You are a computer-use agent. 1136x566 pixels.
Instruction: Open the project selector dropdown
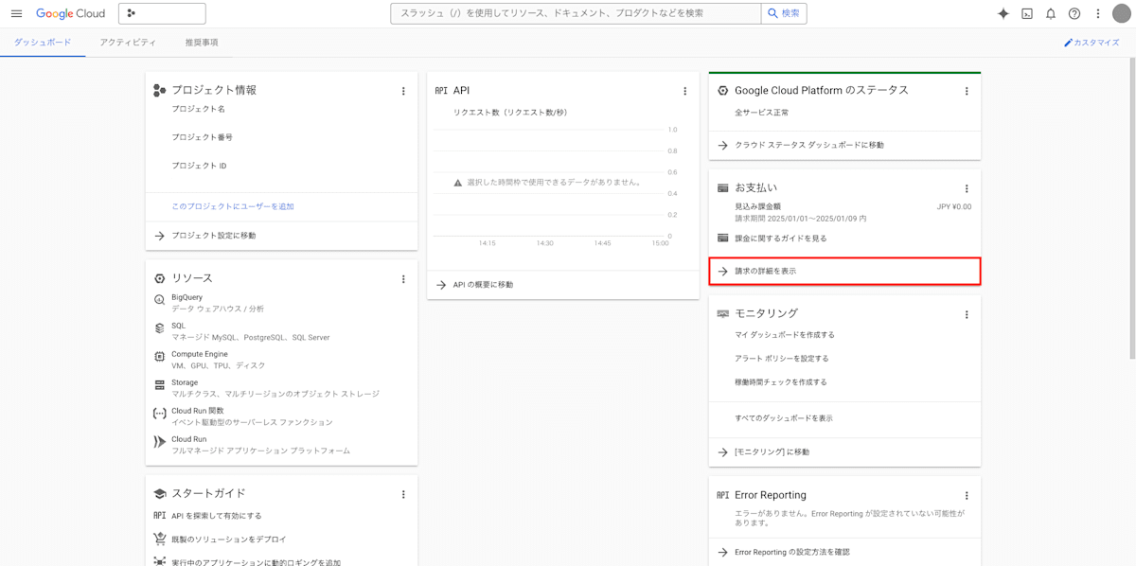[162, 13]
